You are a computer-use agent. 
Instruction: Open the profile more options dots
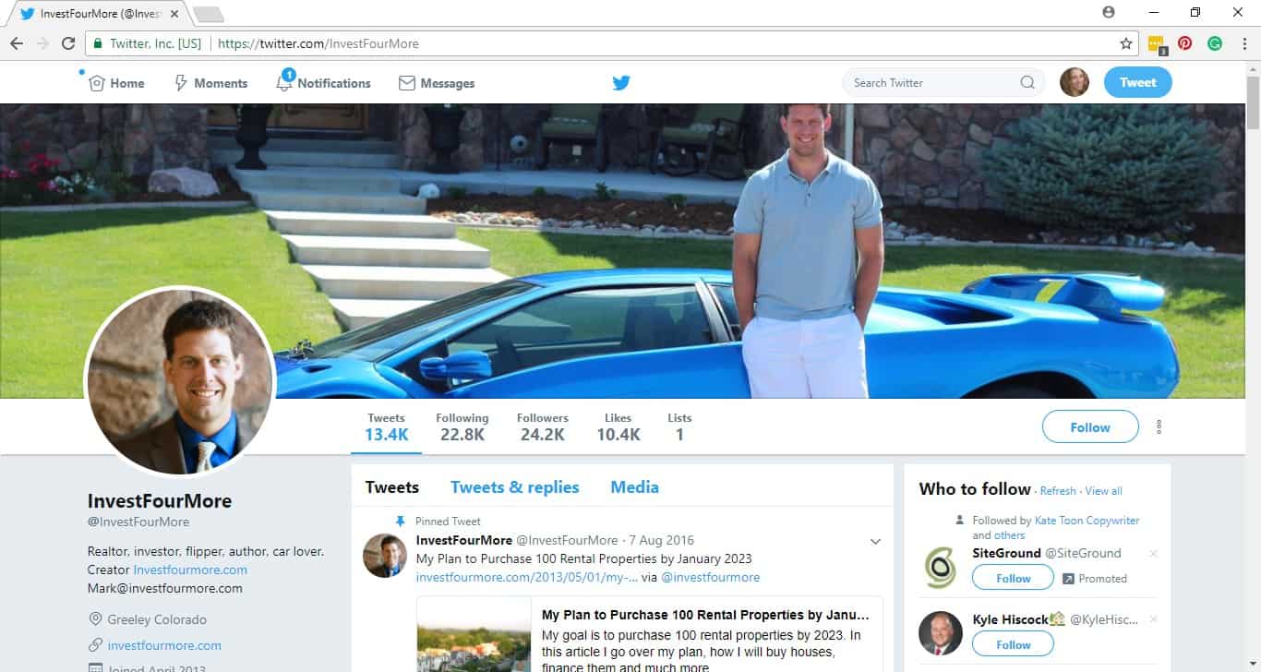[x=1159, y=427]
